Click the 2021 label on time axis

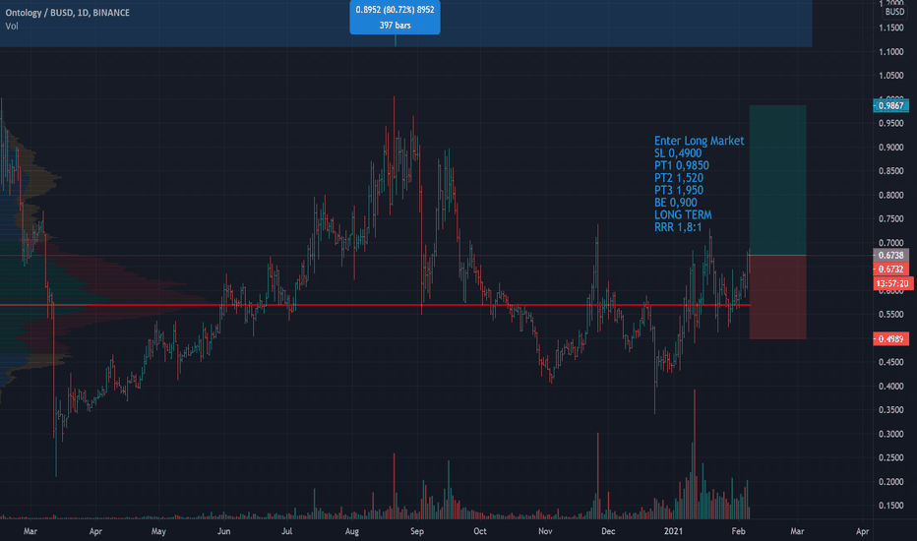tap(673, 531)
